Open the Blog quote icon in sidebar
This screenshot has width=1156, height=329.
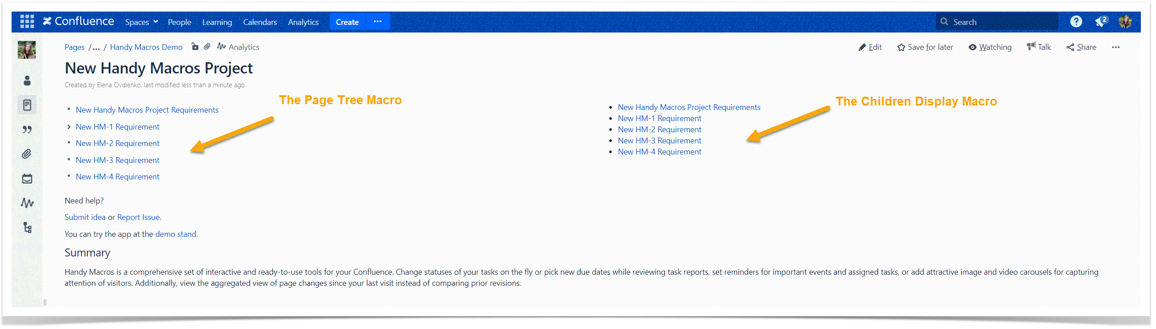pos(27,130)
